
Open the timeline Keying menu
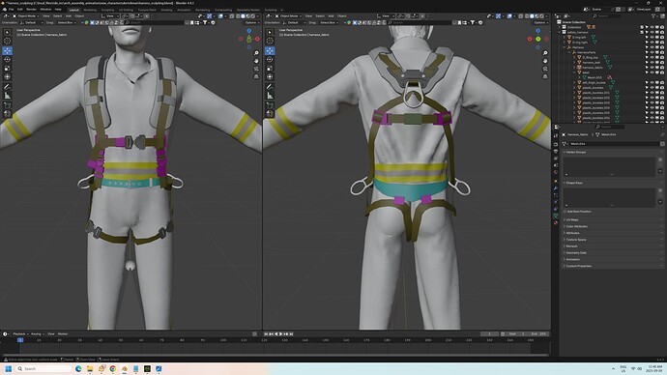click(x=37, y=333)
